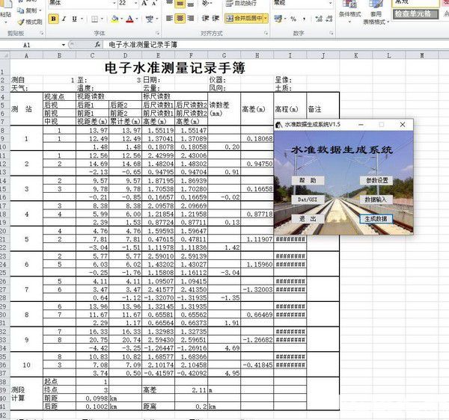
Task: Open the font name 黑体 dropdown
Action: [x=114, y=3]
